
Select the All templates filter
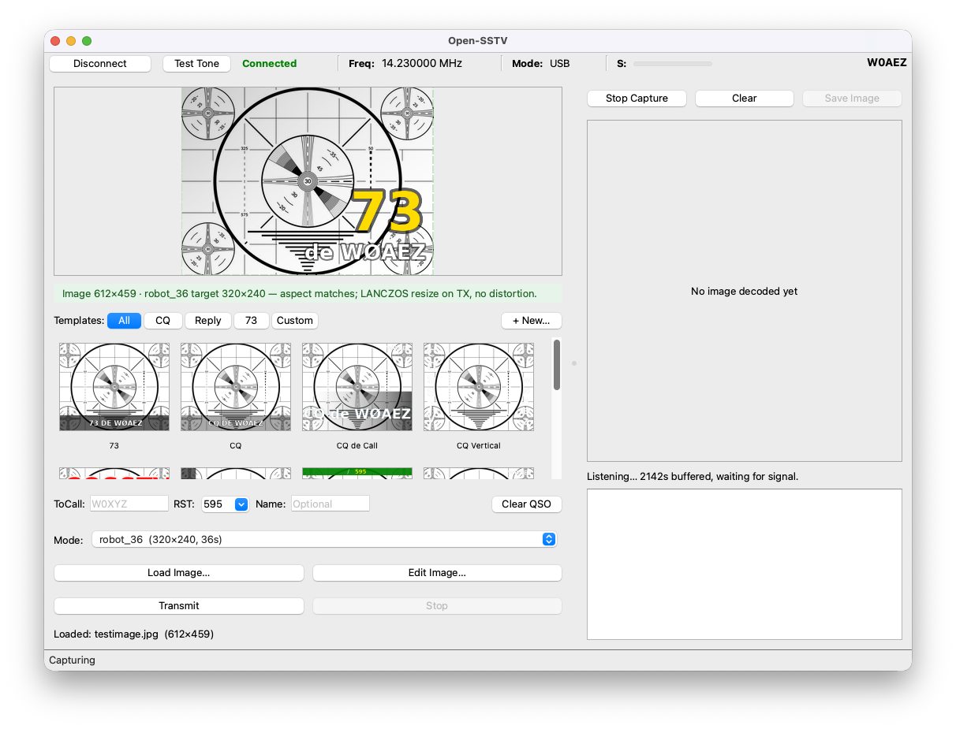(124, 321)
